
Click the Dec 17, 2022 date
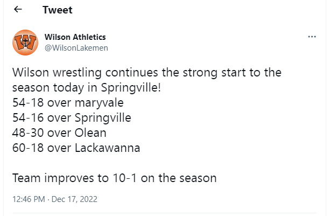(75, 199)
